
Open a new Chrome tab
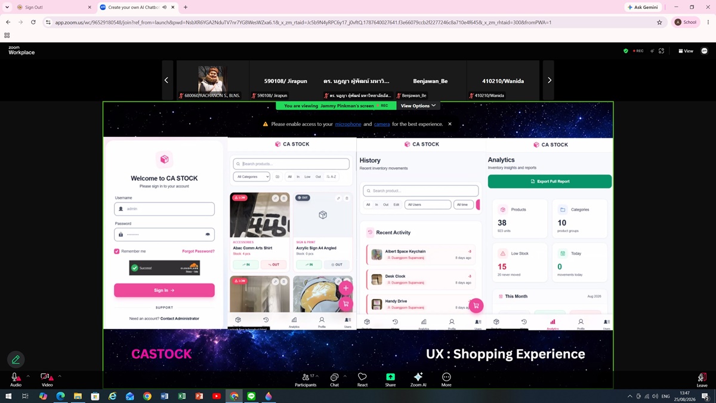coord(186,7)
